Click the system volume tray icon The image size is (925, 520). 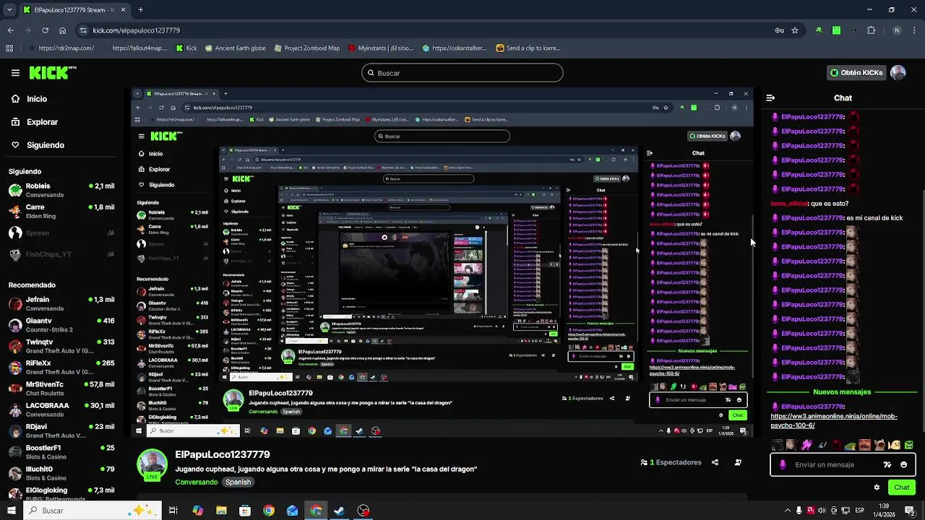822,511
